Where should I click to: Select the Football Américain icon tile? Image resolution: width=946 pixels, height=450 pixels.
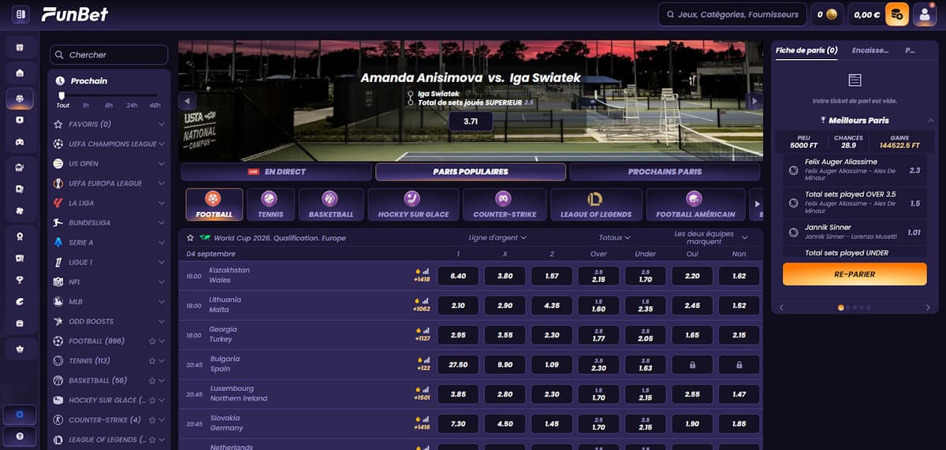(x=695, y=204)
